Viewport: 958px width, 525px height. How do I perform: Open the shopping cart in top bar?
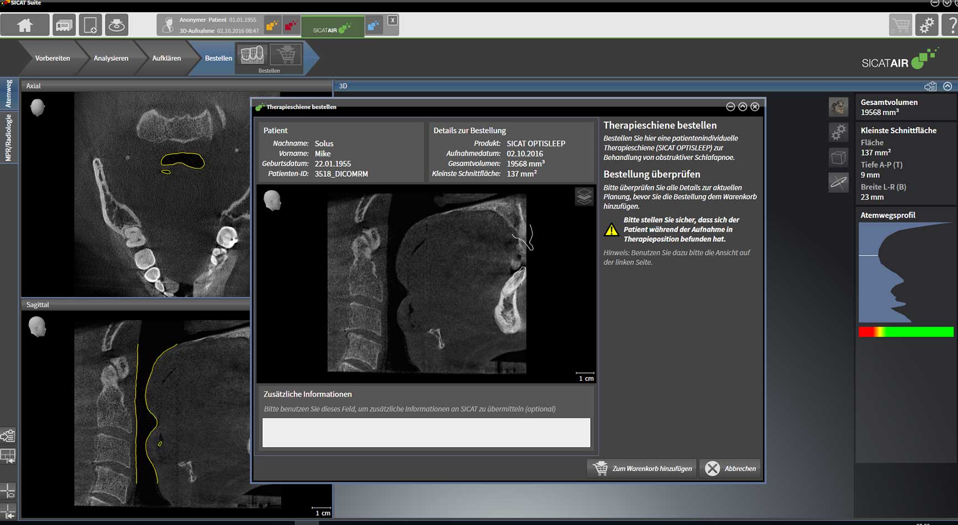point(900,25)
